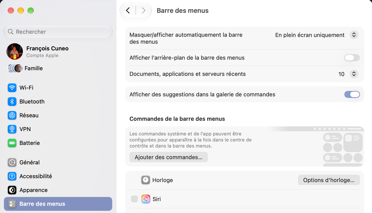The image size is (372, 213).
Task: Click Ajouter des commandes button
Action: (x=169, y=157)
